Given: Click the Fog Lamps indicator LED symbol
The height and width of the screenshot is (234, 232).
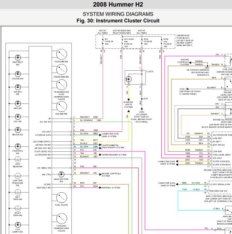Looking at the screenshot, I should point(18,225).
